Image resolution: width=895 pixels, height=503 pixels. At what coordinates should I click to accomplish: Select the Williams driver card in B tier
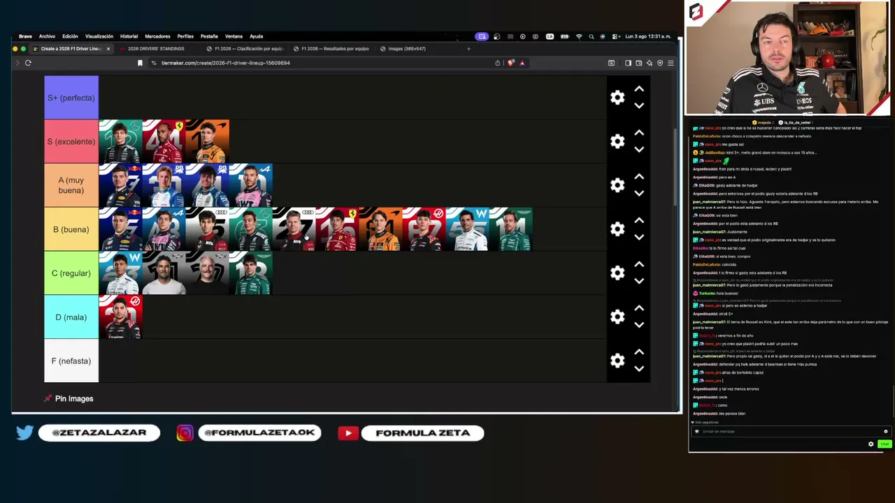[467, 229]
